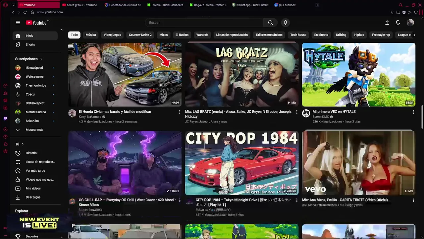Open Descargas in sidebar
This screenshot has width=424, height=239.
tap(35, 197)
